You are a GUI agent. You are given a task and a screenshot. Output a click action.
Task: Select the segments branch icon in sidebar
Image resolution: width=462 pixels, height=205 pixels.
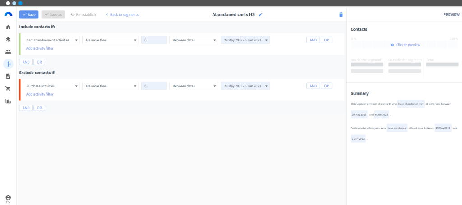pyautogui.click(x=8, y=64)
